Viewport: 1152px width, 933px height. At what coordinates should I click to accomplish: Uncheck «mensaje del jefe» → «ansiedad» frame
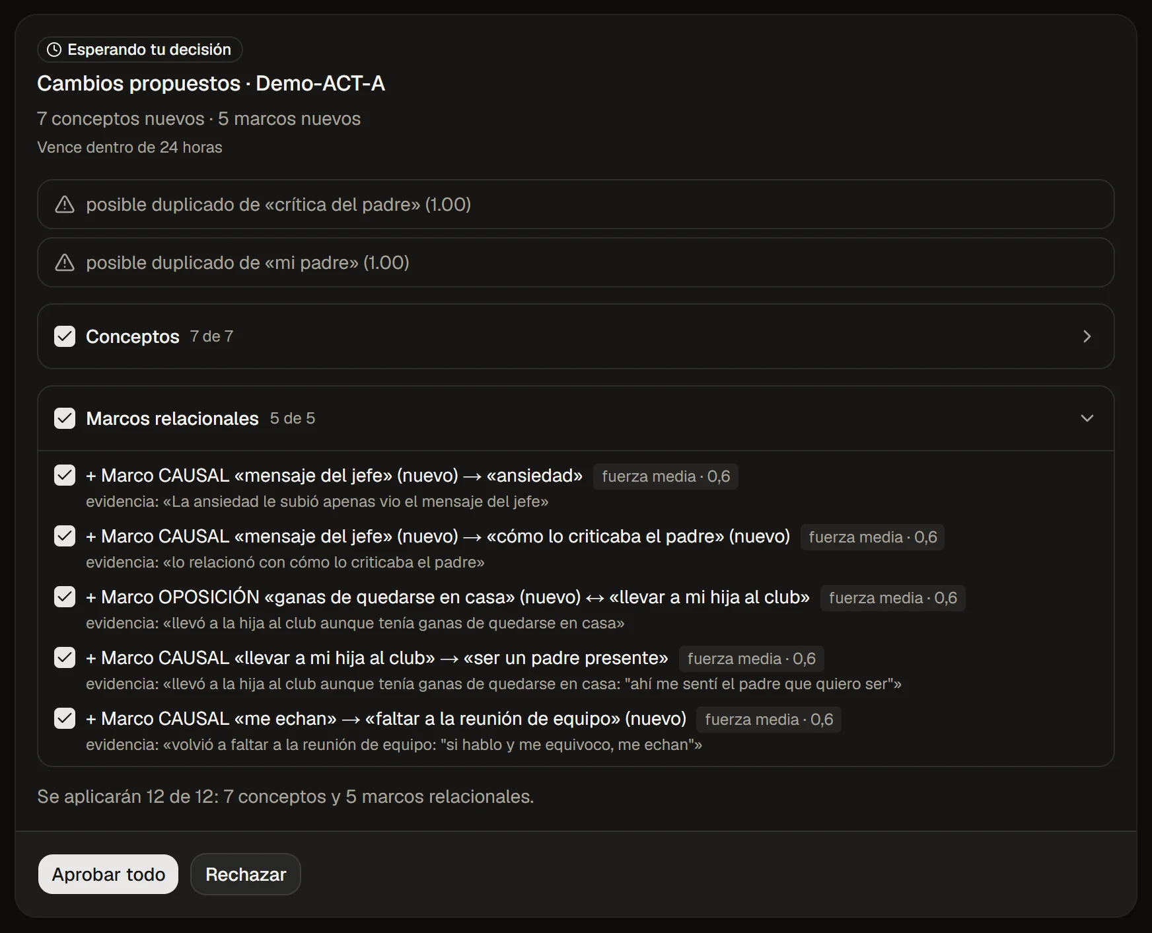(x=65, y=475)
